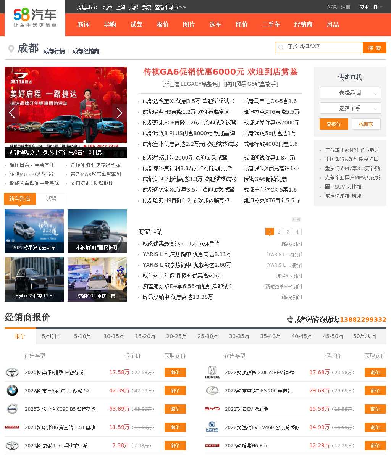Select the 10-15万 price range tab

pos(114,336)
